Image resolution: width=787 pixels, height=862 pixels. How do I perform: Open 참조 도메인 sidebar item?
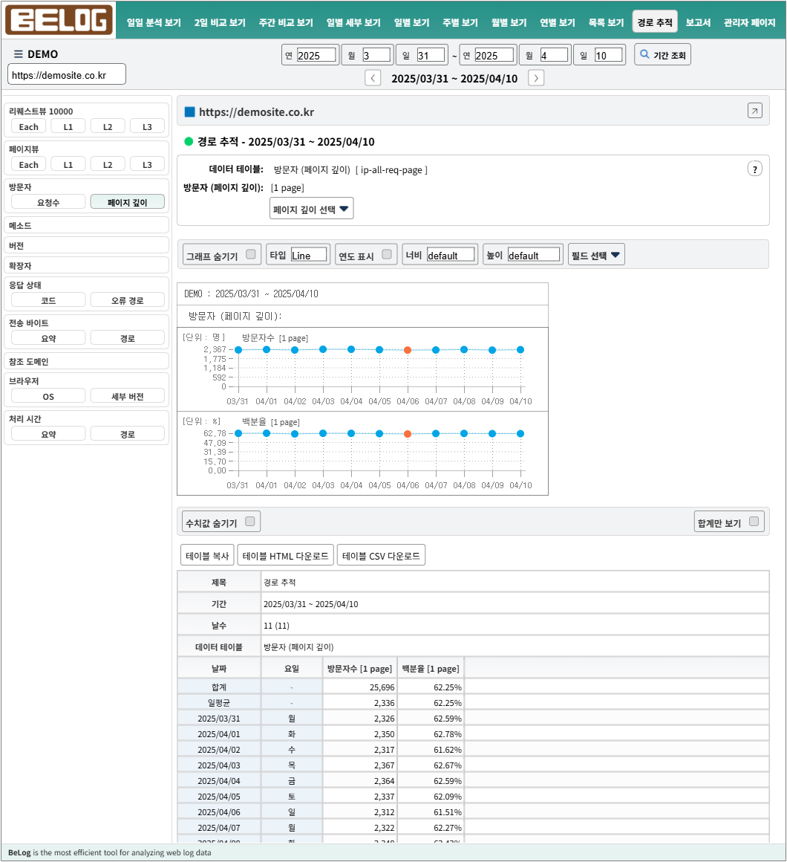tap(86, 361)
